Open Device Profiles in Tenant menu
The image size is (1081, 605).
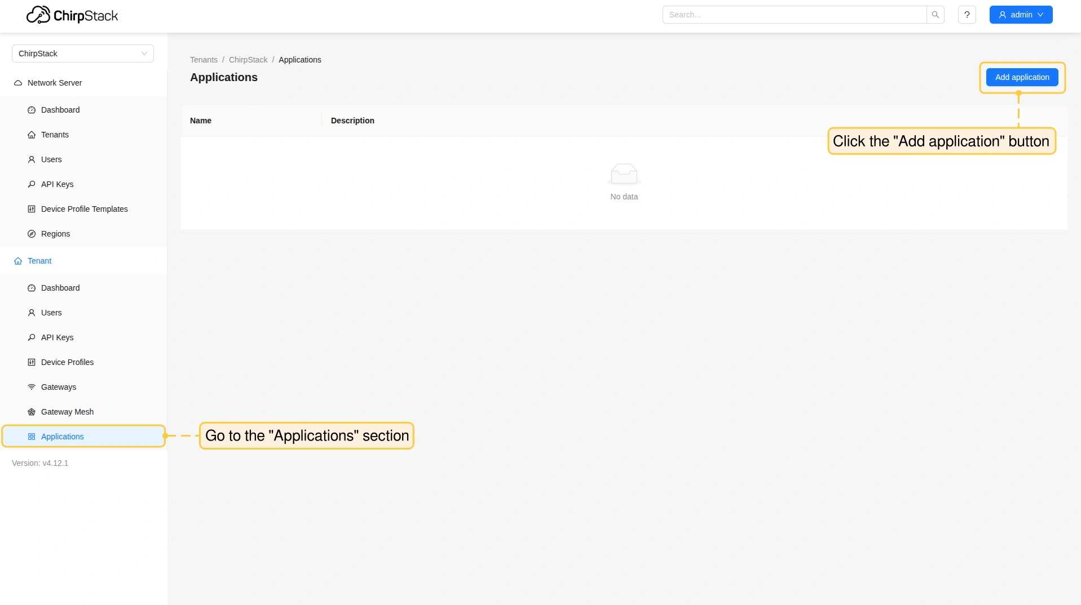67,362
